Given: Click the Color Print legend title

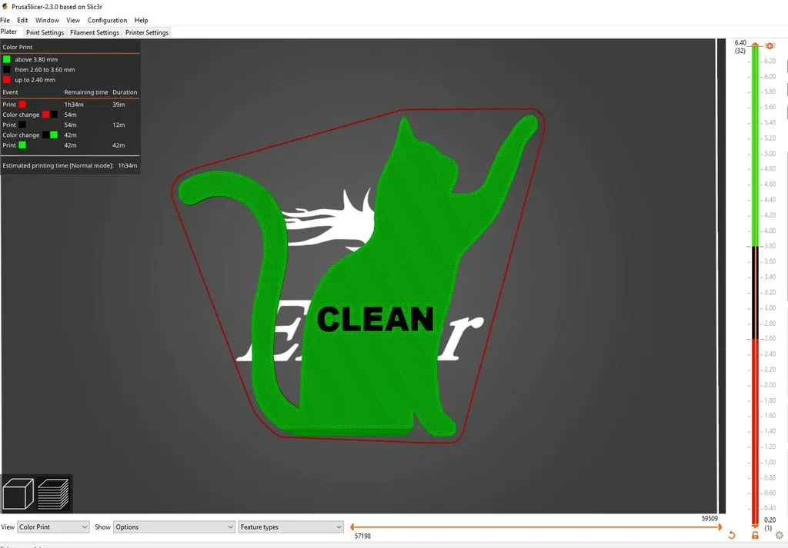Looking at the screenshot, I should click(18, 47).
